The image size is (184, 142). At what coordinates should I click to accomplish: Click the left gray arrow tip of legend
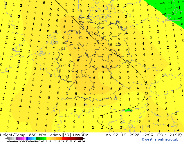pyautogui.click(x=6, y=139)
